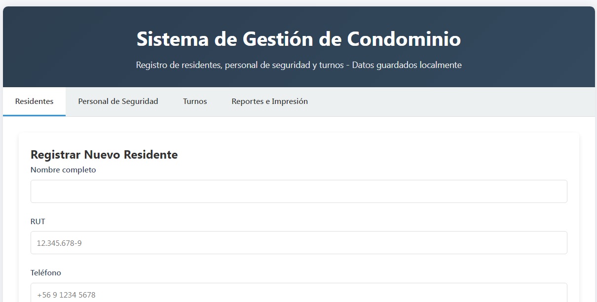Click the blue underline of the active tab

[34, 114]
